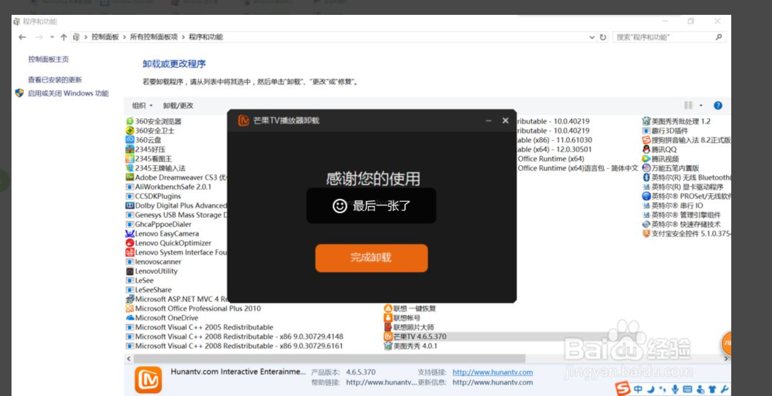Click the large 芒果TV details pane icon
Image resolution: width=772 pixels, height=396 pixels.
pos(148,380)
